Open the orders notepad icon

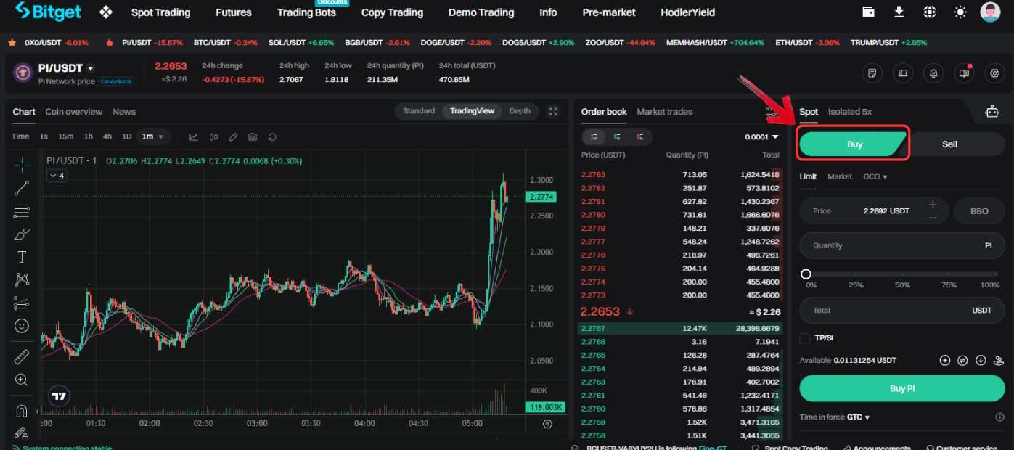[x=872, y=73]
